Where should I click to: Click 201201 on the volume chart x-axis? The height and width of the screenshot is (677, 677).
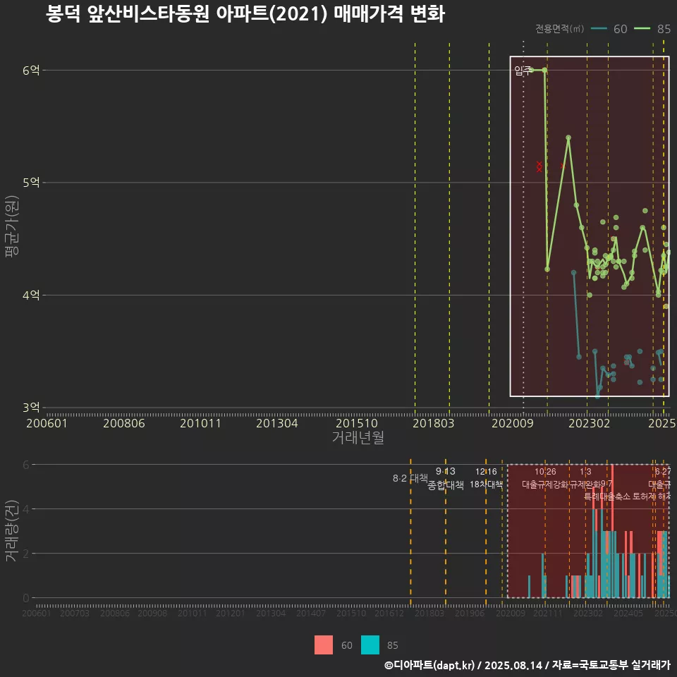click(x=230, y=613)
